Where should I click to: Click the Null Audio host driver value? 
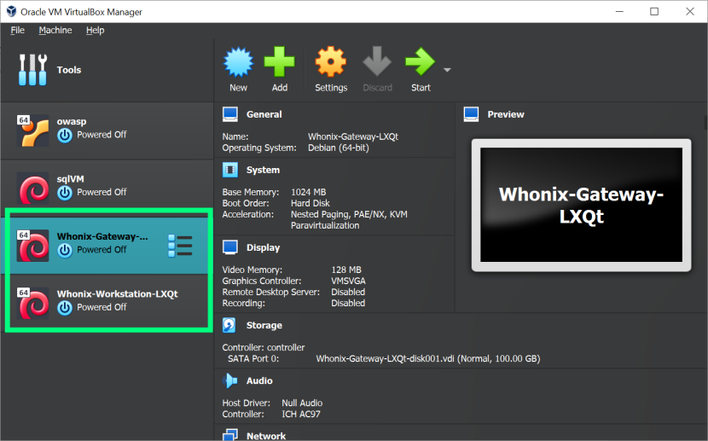302,403
